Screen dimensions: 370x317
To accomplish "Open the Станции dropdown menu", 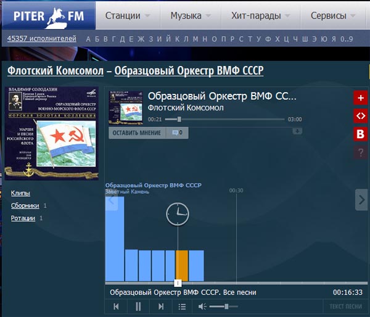I will click(x=128, y=16).
